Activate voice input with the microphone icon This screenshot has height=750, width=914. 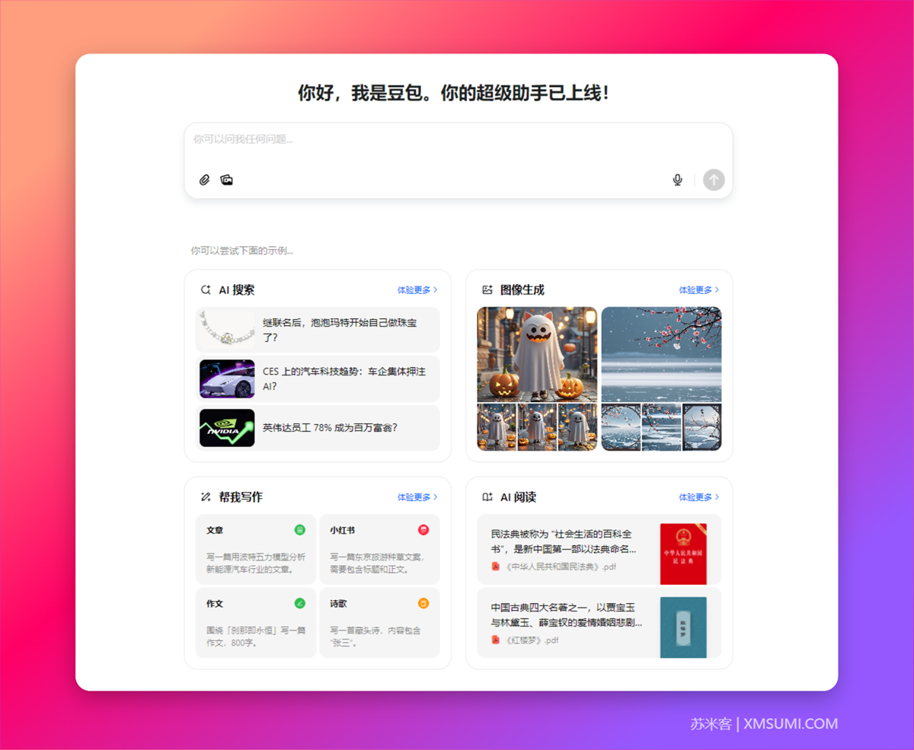pos(677,180)
